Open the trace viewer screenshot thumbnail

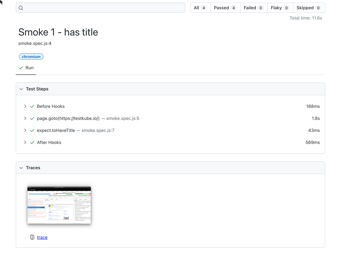click(59, 205)
